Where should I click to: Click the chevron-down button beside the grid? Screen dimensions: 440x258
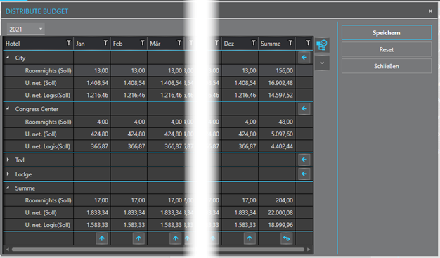pyautogui.click(x=322, y=63)
